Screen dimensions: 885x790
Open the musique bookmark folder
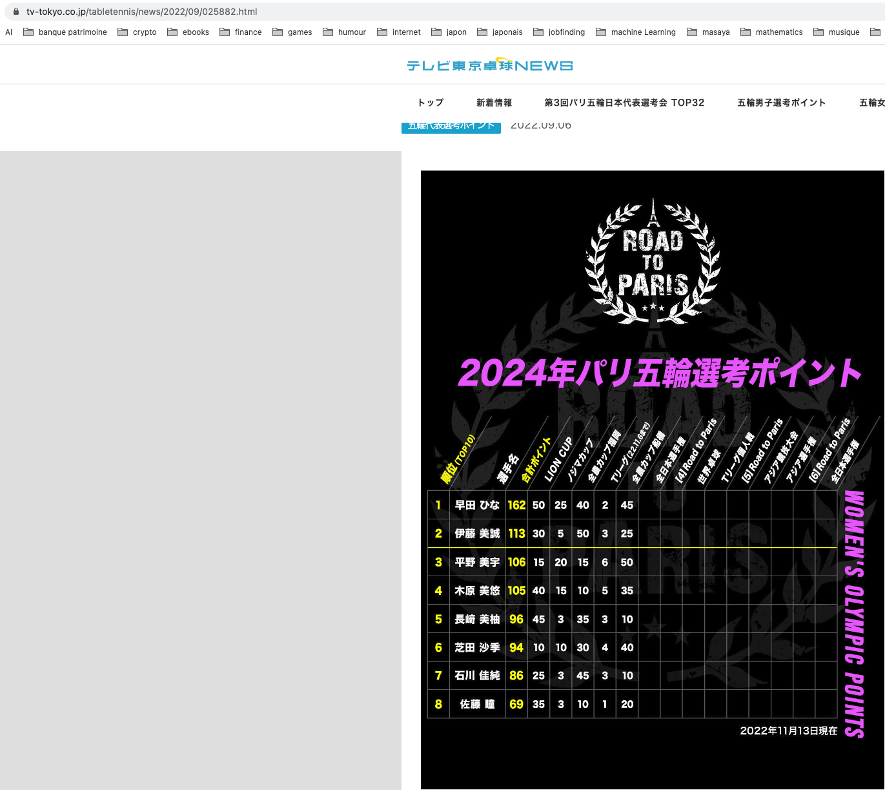(x=837, y=32)
